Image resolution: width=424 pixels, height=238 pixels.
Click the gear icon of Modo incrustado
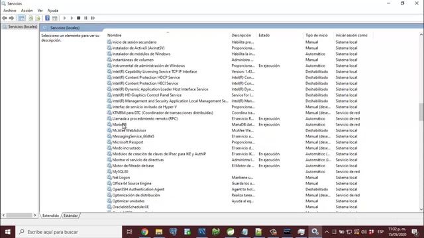pyautogui.click(x=109, y=148)
